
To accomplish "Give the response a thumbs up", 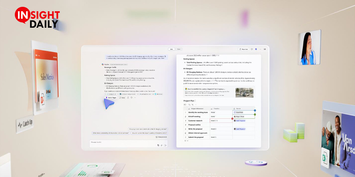I will (x=128, y=97).
